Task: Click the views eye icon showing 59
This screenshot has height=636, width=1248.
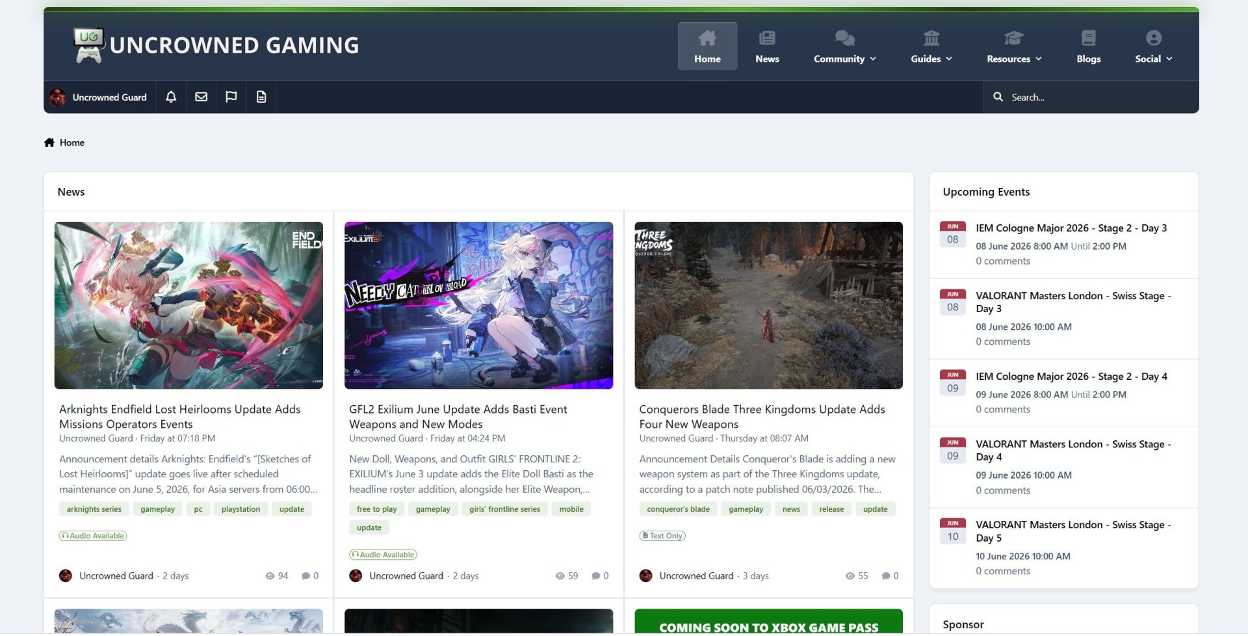Action: (x=560, y=576)
